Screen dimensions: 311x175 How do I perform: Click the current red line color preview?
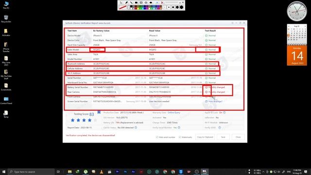click(x=123, y=7)
